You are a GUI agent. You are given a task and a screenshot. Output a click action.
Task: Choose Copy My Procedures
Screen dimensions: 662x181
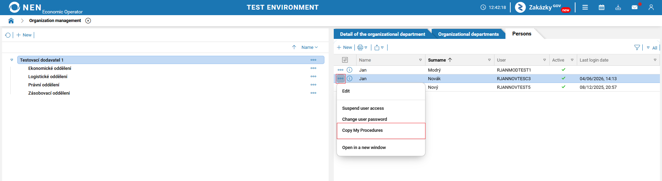381,131
